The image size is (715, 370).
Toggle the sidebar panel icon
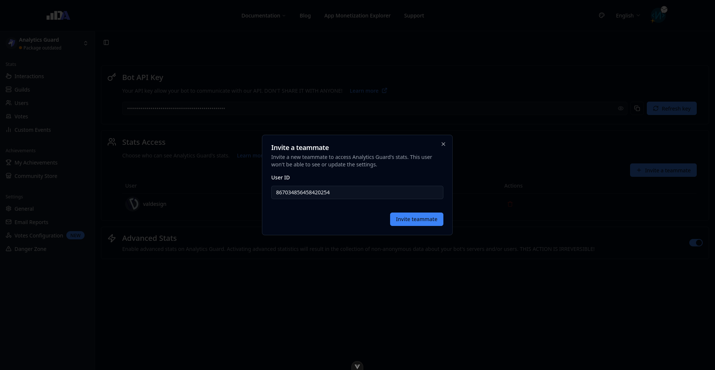106,42
